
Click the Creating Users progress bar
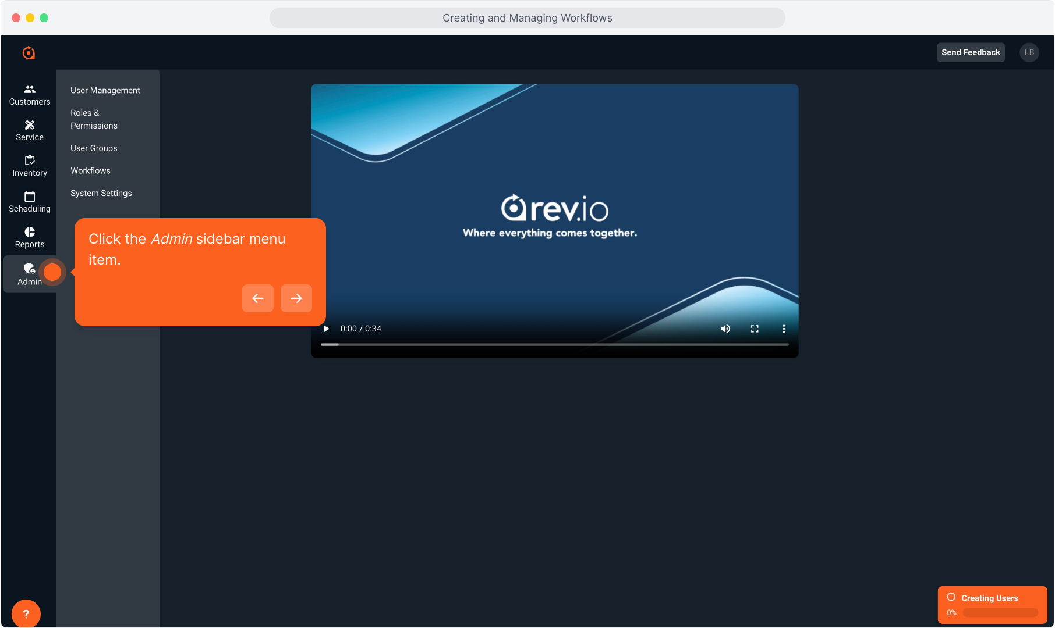[x=1000, y=612]
